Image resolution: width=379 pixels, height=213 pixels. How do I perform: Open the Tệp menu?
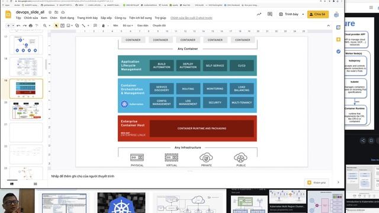(18, 18)
